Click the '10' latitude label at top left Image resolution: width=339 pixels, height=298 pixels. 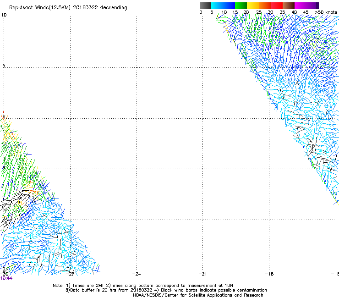click(x=4, y=15)
